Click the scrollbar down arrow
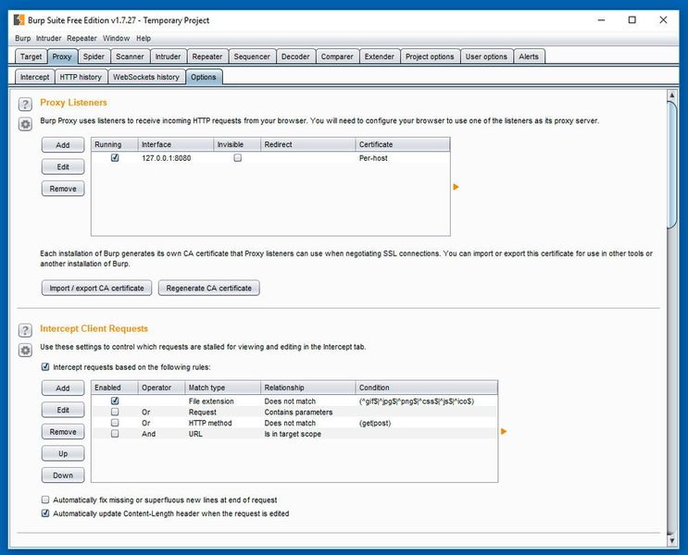The width and height of the screenshot is (688, 555). tap(671, 540)
